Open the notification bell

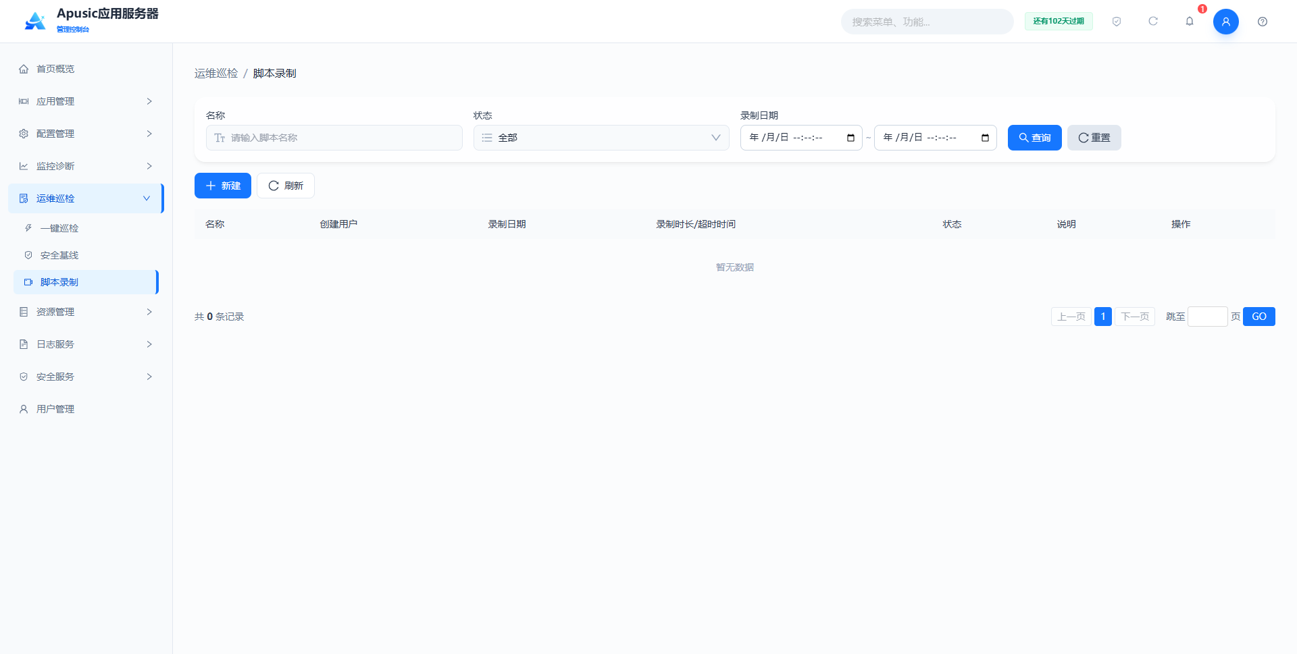[1190, 22]
